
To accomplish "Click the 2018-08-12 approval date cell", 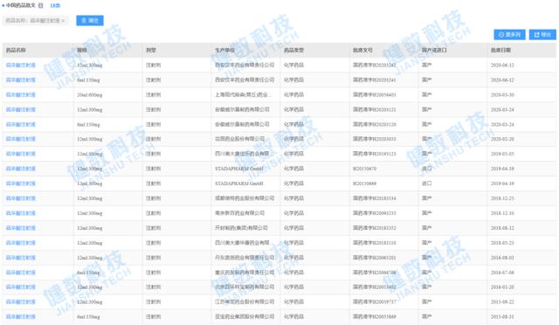I will pos(502,228).
